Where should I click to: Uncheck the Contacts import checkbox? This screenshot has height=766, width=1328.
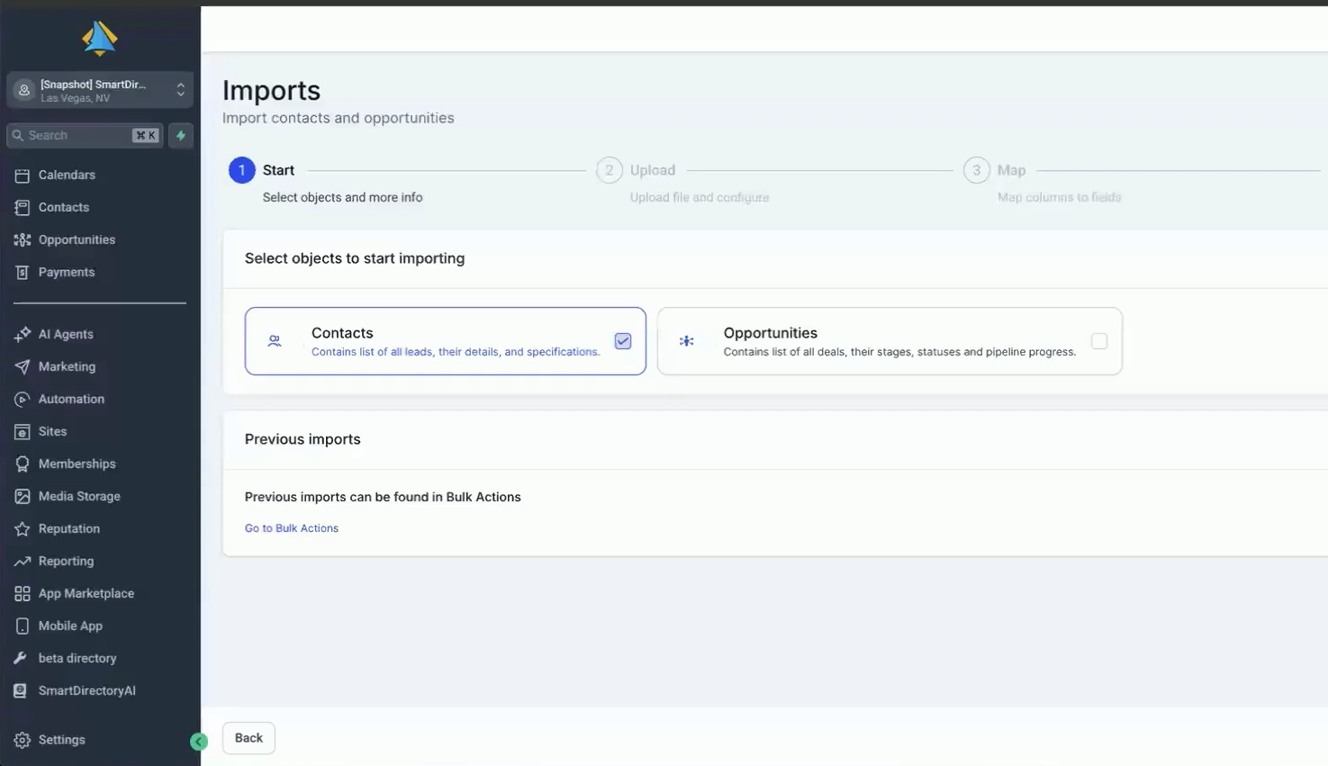pyautogui.click(x=622, y=341)
